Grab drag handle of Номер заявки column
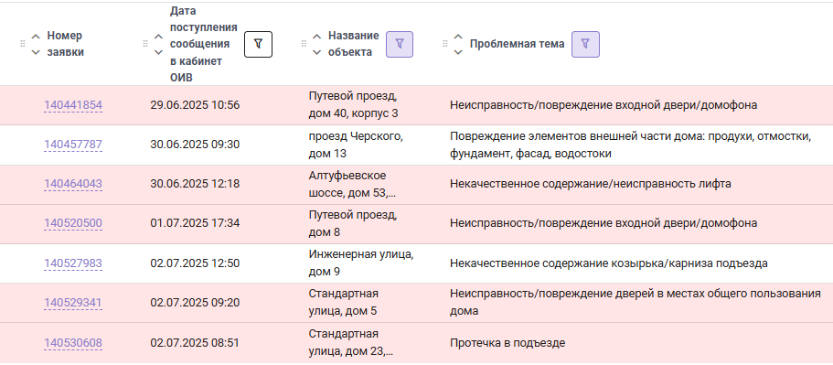The width and height of the screenshot is (833, 365). (22, 44)
